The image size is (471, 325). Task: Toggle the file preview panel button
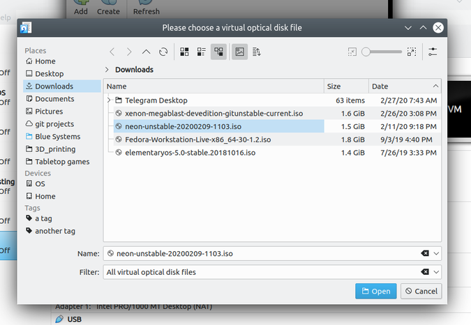pyautogui.click(x=239, y=52)
